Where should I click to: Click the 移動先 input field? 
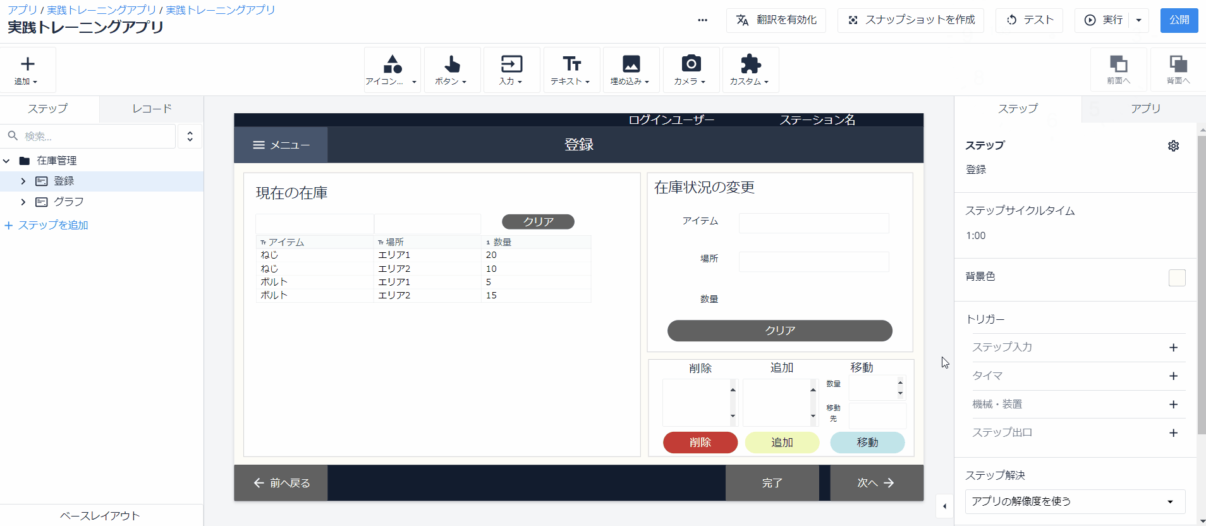coord(877,415)
